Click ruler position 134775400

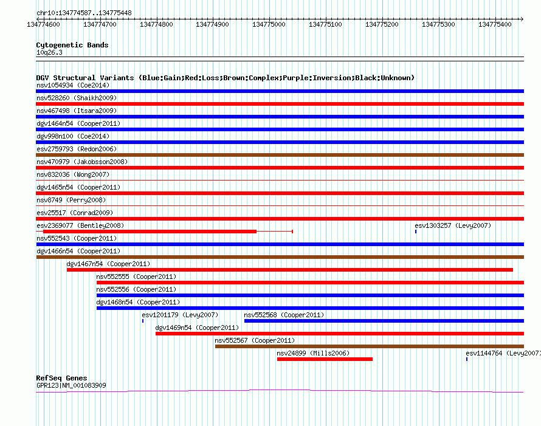[495, 24]
